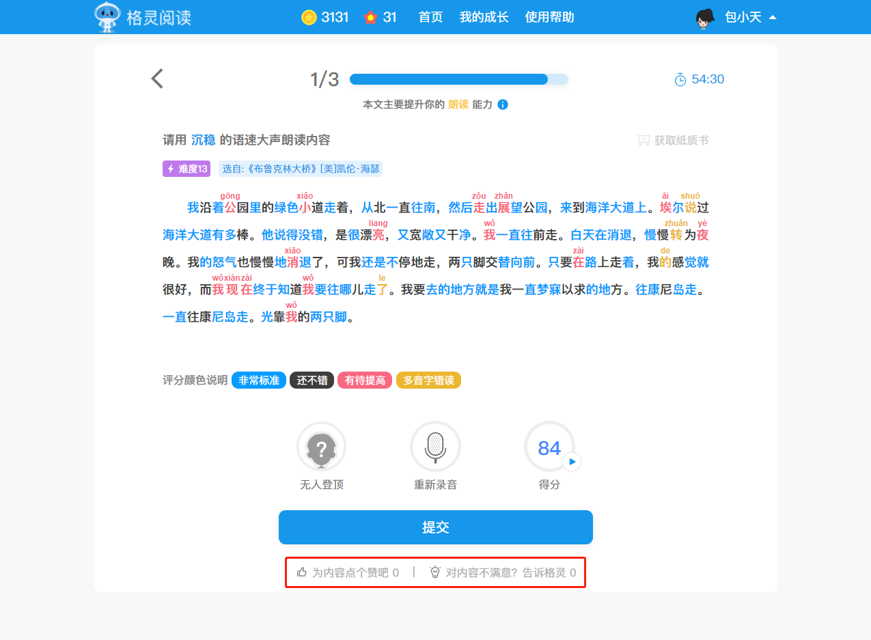Click the gold coin icon
The width and height of the screenshot is (871, 640).
(309, 18)
